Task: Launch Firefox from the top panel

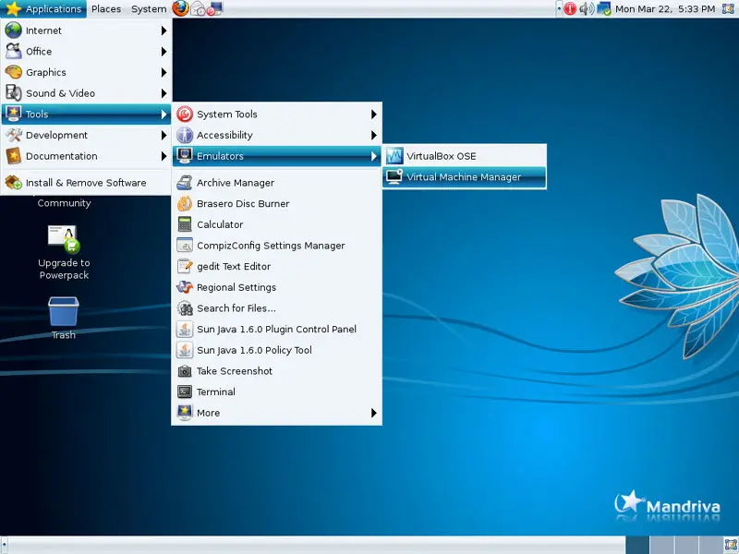Action: pyautogui.click(x=180, y=8)
